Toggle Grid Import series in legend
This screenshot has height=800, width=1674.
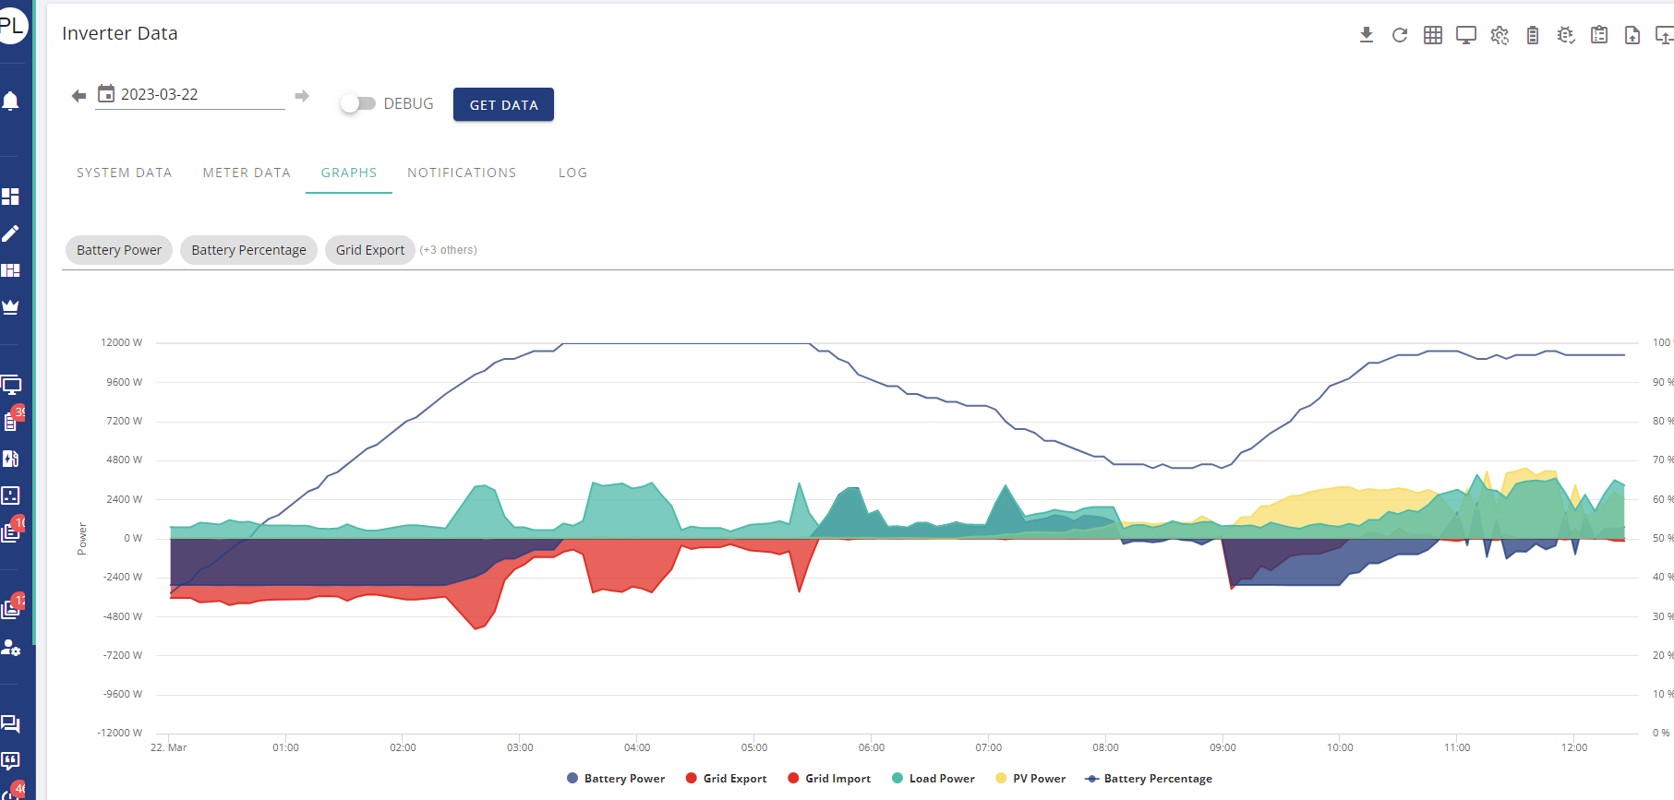[x=829, y=779]
